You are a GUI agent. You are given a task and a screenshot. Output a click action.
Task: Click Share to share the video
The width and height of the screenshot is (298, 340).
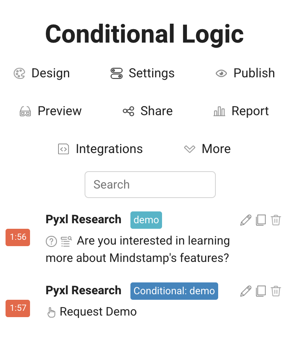pos(147,111)
